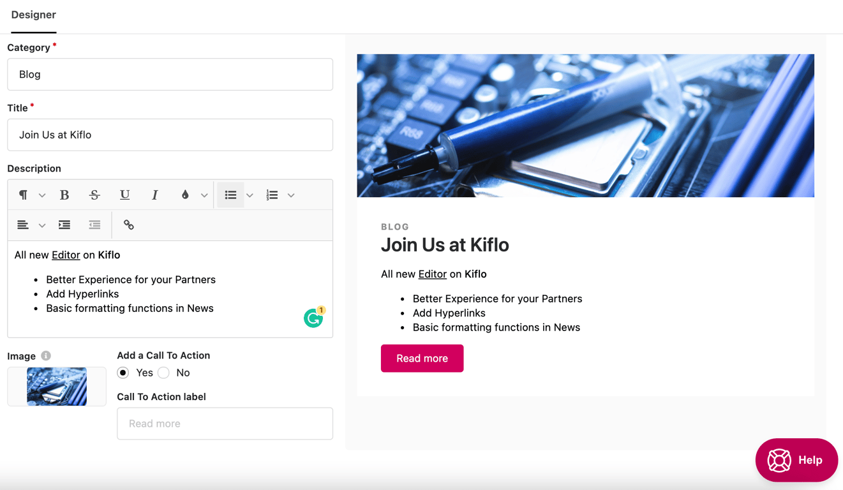Select the text alignment tool

coord(23,225)
